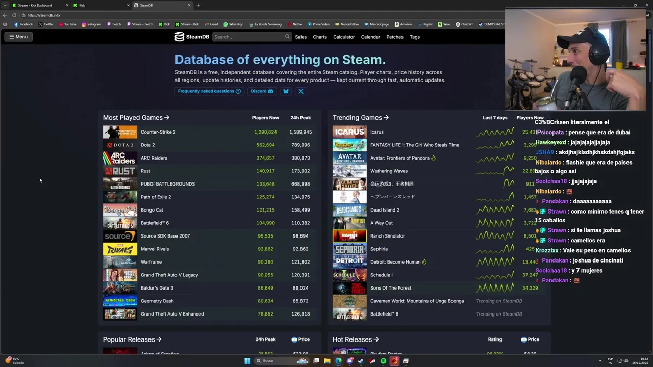Open Dead Island 2 trending entry

pos(385,210)
